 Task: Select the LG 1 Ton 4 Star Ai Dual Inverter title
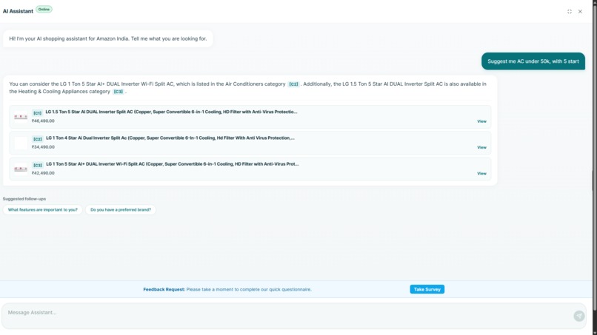(170, 138)
